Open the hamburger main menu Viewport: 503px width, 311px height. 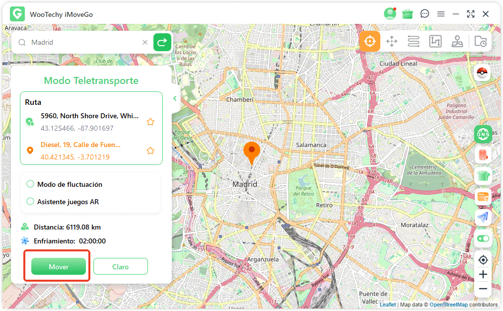(441, 14)
